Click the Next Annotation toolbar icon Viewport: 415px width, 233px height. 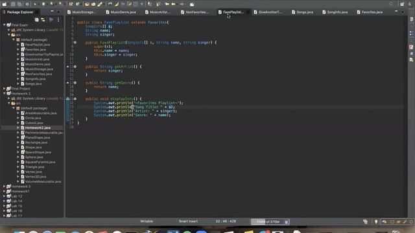coord(150,4)
